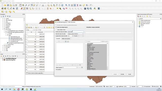This screenshot has height=91, width=162.
Task: Switch to the Editor de funciones tab
Action: 66,39
